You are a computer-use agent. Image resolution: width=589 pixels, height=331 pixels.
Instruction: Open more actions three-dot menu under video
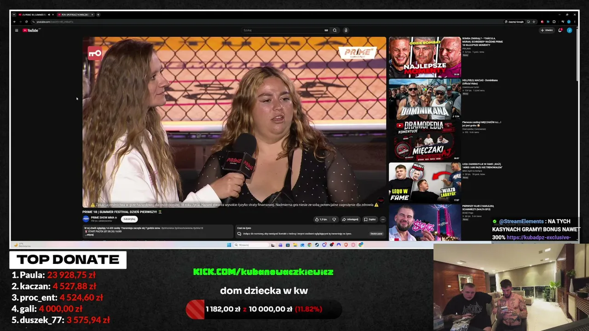[382, 219]
